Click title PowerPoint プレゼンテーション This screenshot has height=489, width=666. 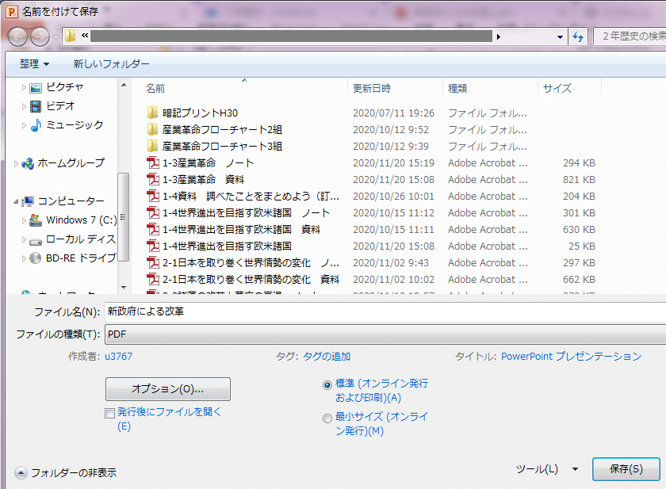coord(572,356)
